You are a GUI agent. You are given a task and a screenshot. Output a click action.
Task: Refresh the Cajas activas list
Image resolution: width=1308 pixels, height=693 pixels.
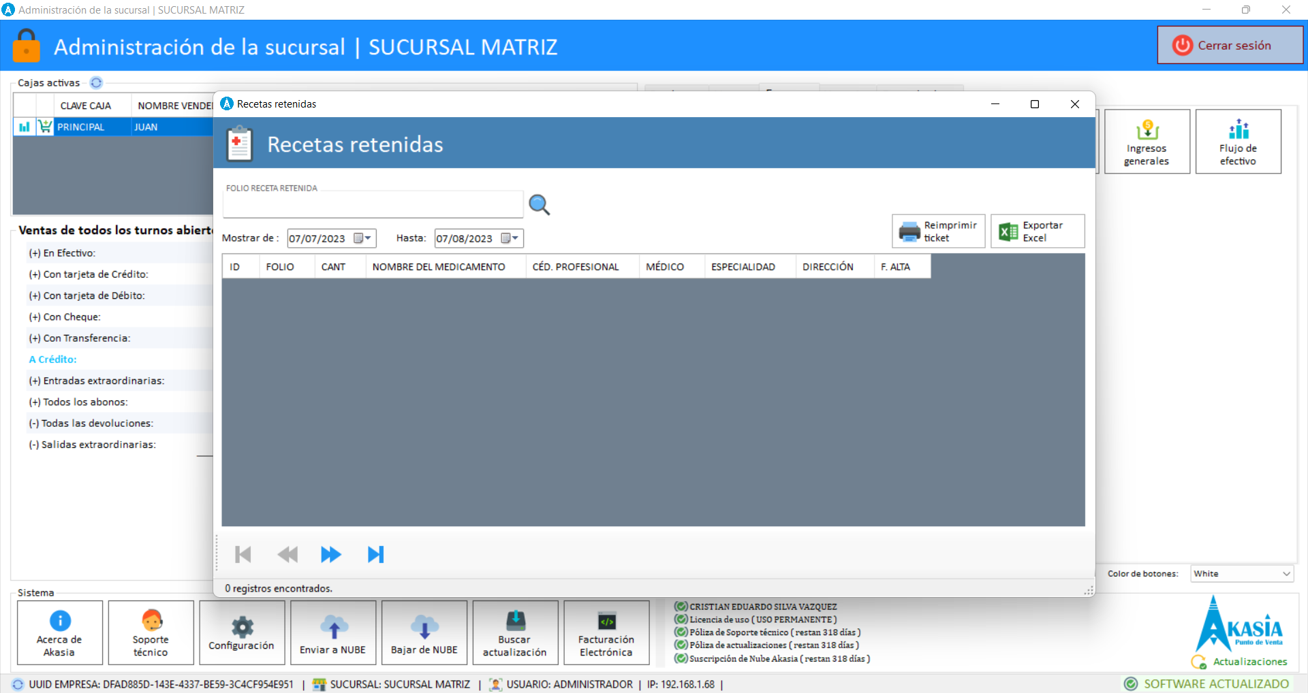click(96, 83)
